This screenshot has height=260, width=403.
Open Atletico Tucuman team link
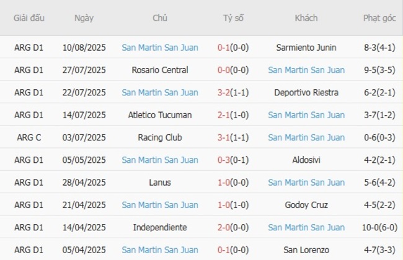(160, 115)
